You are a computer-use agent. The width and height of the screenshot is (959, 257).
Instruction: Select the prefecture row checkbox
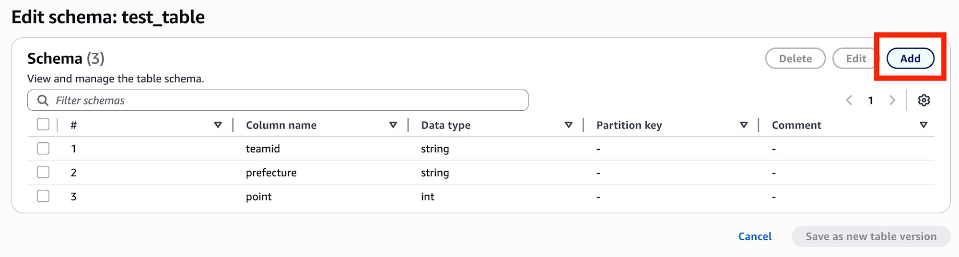click(x=43, y=172)
